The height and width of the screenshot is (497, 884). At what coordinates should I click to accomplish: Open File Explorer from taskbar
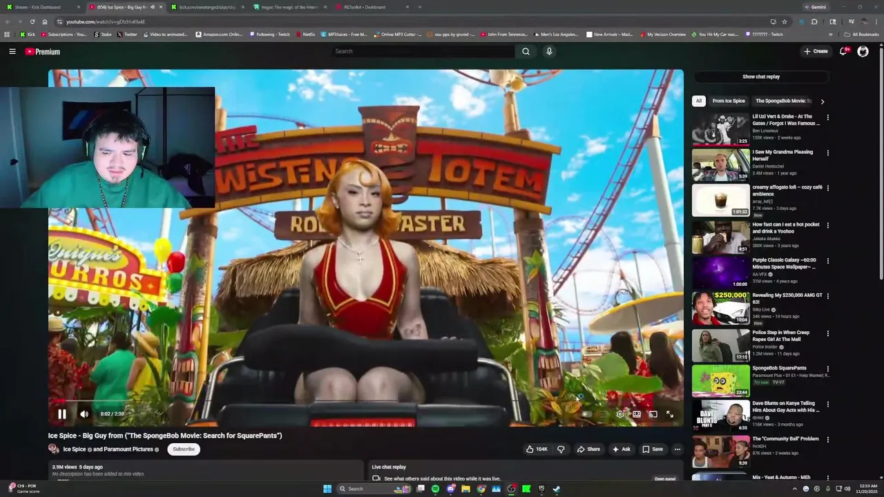[x=465, y=489]
